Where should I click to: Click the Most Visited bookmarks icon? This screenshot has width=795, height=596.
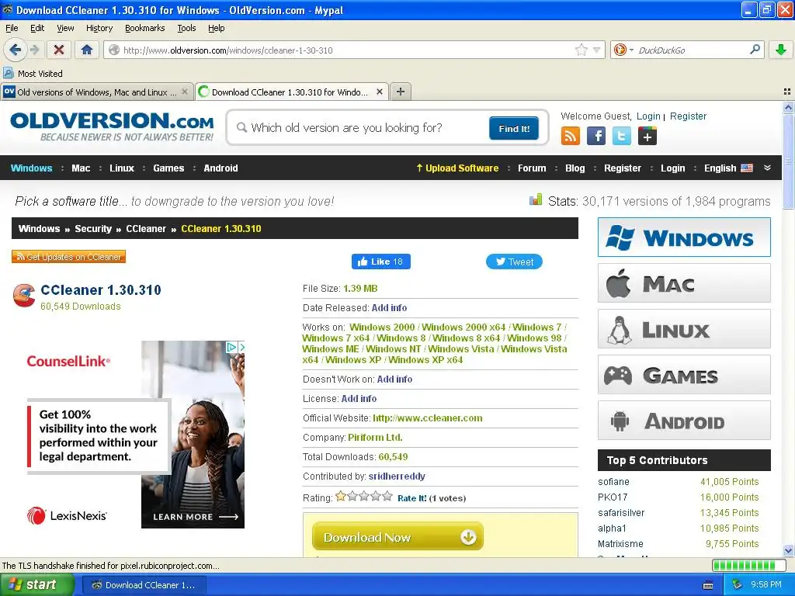[8, 74]
